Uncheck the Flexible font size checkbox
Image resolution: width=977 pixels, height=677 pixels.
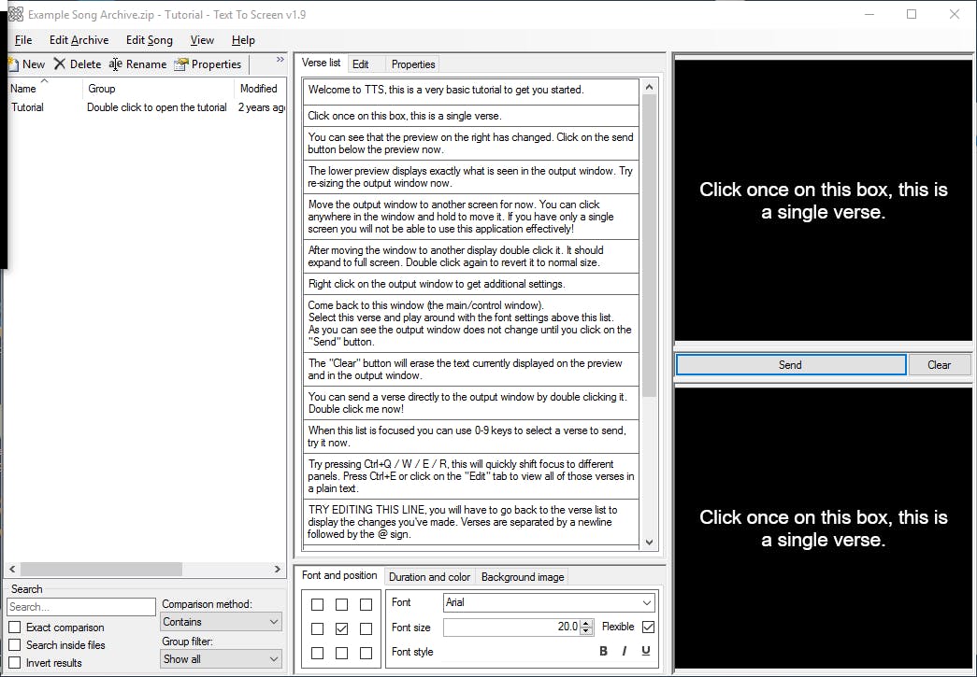648,628
